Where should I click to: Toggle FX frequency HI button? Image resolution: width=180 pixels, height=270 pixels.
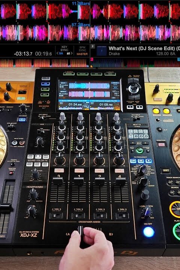coord(148,161)
